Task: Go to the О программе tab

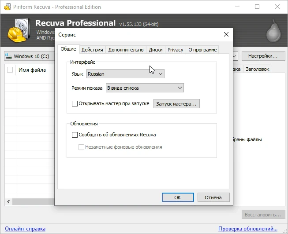Action: 202,50
